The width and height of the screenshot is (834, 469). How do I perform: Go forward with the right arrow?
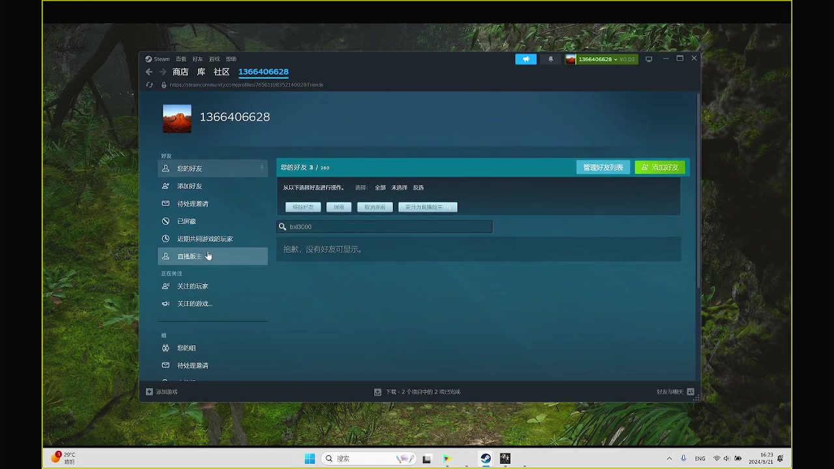[163, 72]
